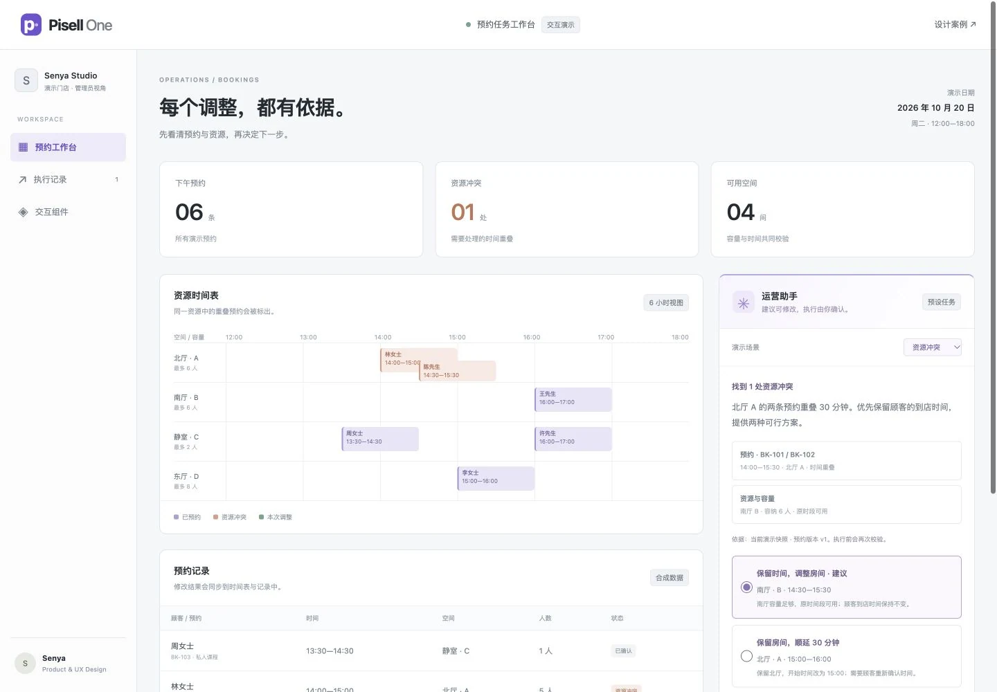Image resolution: width=997 pixels, height=692 pixels.
Task: Click the 本次调整 legend swatch
Action: (261, 517)
